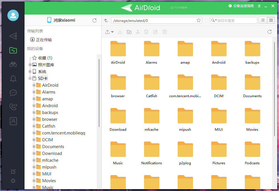Open the contacts sidebar icon
This screenshot has height=191, width=279.
13,121
